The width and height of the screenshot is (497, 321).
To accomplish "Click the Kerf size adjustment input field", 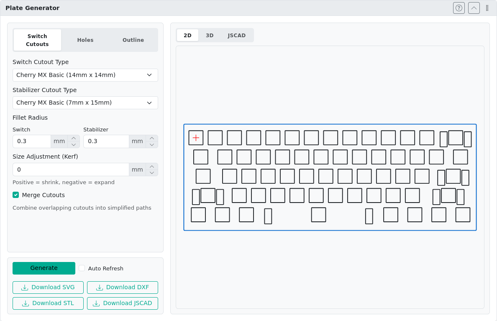I will click(x=71, y=169).
